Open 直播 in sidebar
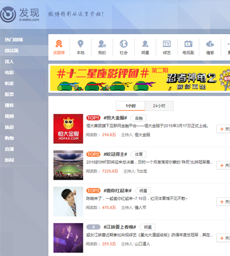The image size is (230, 256). pos(9,149)
